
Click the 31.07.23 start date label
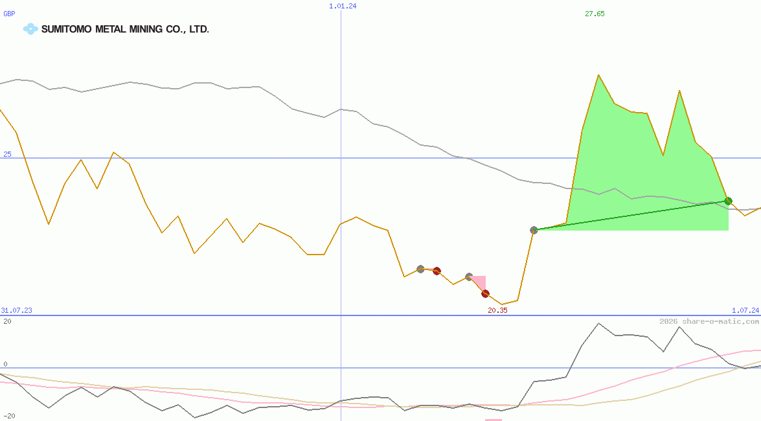point(16,310)
